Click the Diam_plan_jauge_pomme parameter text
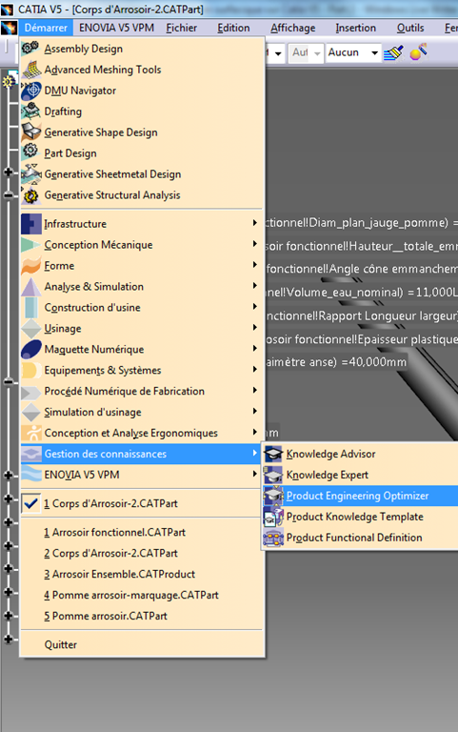Viewport: 458px width, 732px height. coord(362,223)
